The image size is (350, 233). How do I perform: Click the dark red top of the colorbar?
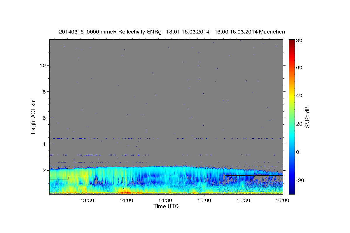(292, 41)
